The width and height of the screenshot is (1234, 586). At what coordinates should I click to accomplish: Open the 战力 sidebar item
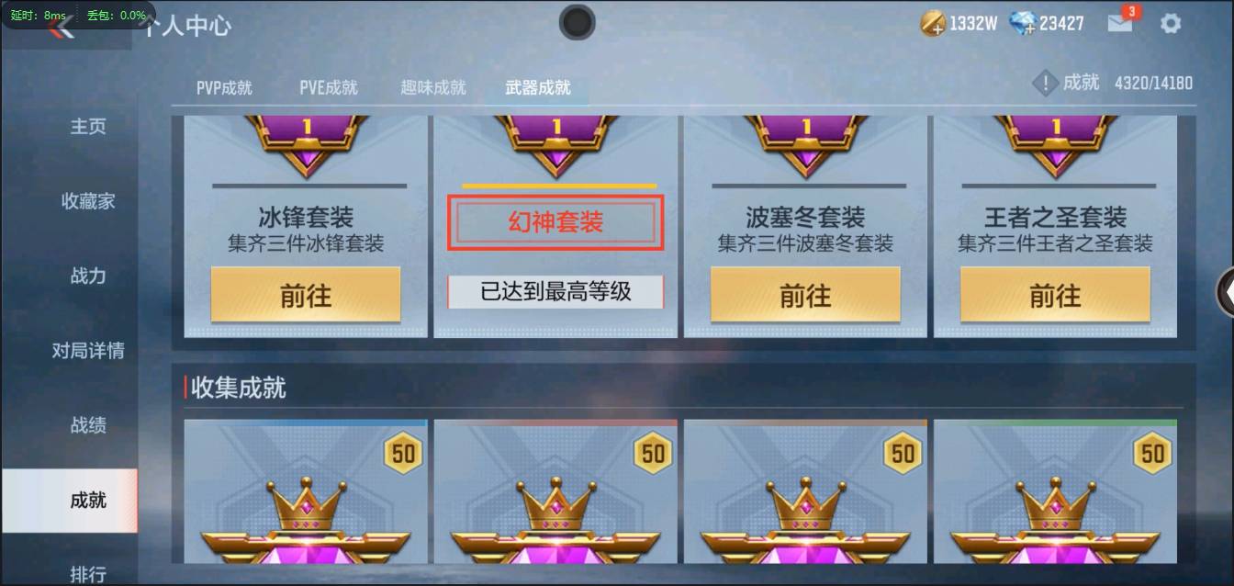tap(88, 276)
